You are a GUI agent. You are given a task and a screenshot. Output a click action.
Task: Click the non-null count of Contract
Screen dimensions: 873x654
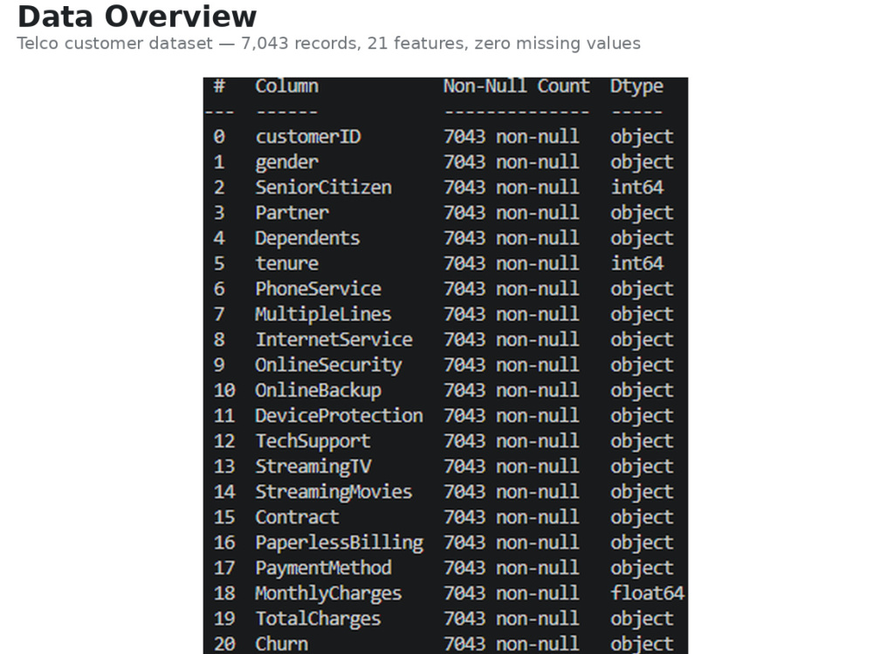point(511,518)
